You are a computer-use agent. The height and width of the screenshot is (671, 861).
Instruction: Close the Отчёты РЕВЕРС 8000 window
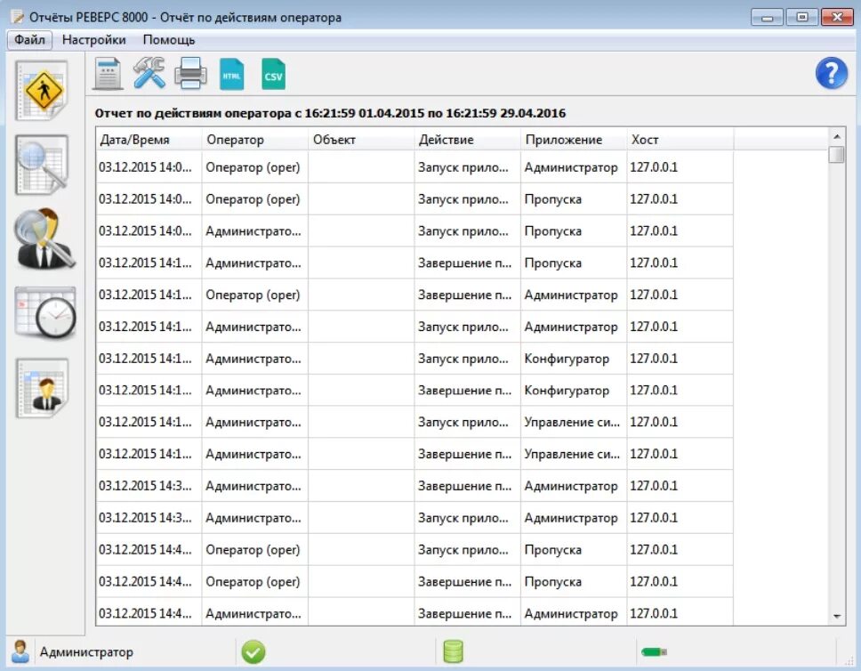(x=837, y=18)
